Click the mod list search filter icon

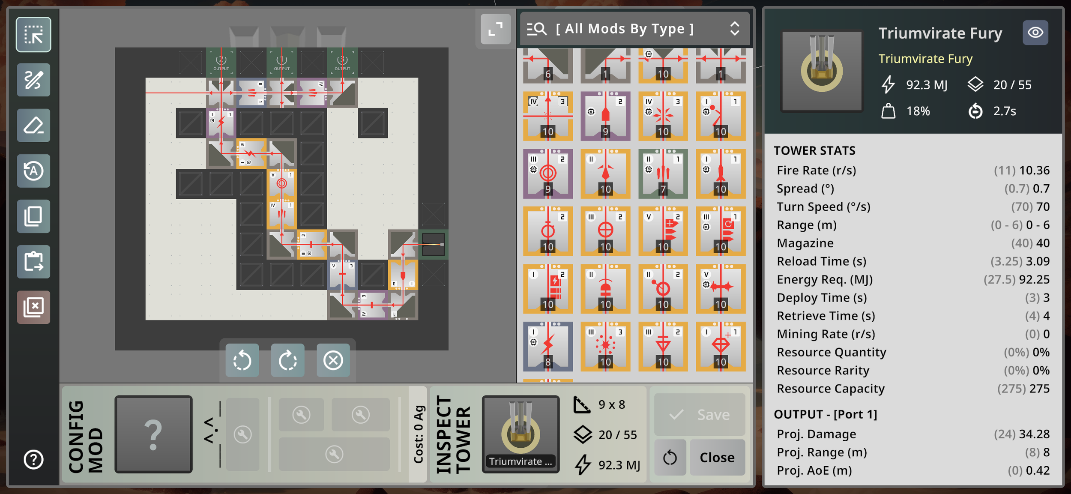[x=537, y=29]
